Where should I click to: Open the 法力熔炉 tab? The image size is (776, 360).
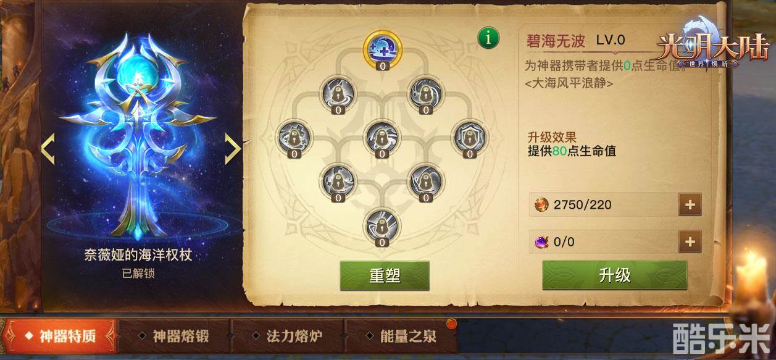[x=287, y=337]
